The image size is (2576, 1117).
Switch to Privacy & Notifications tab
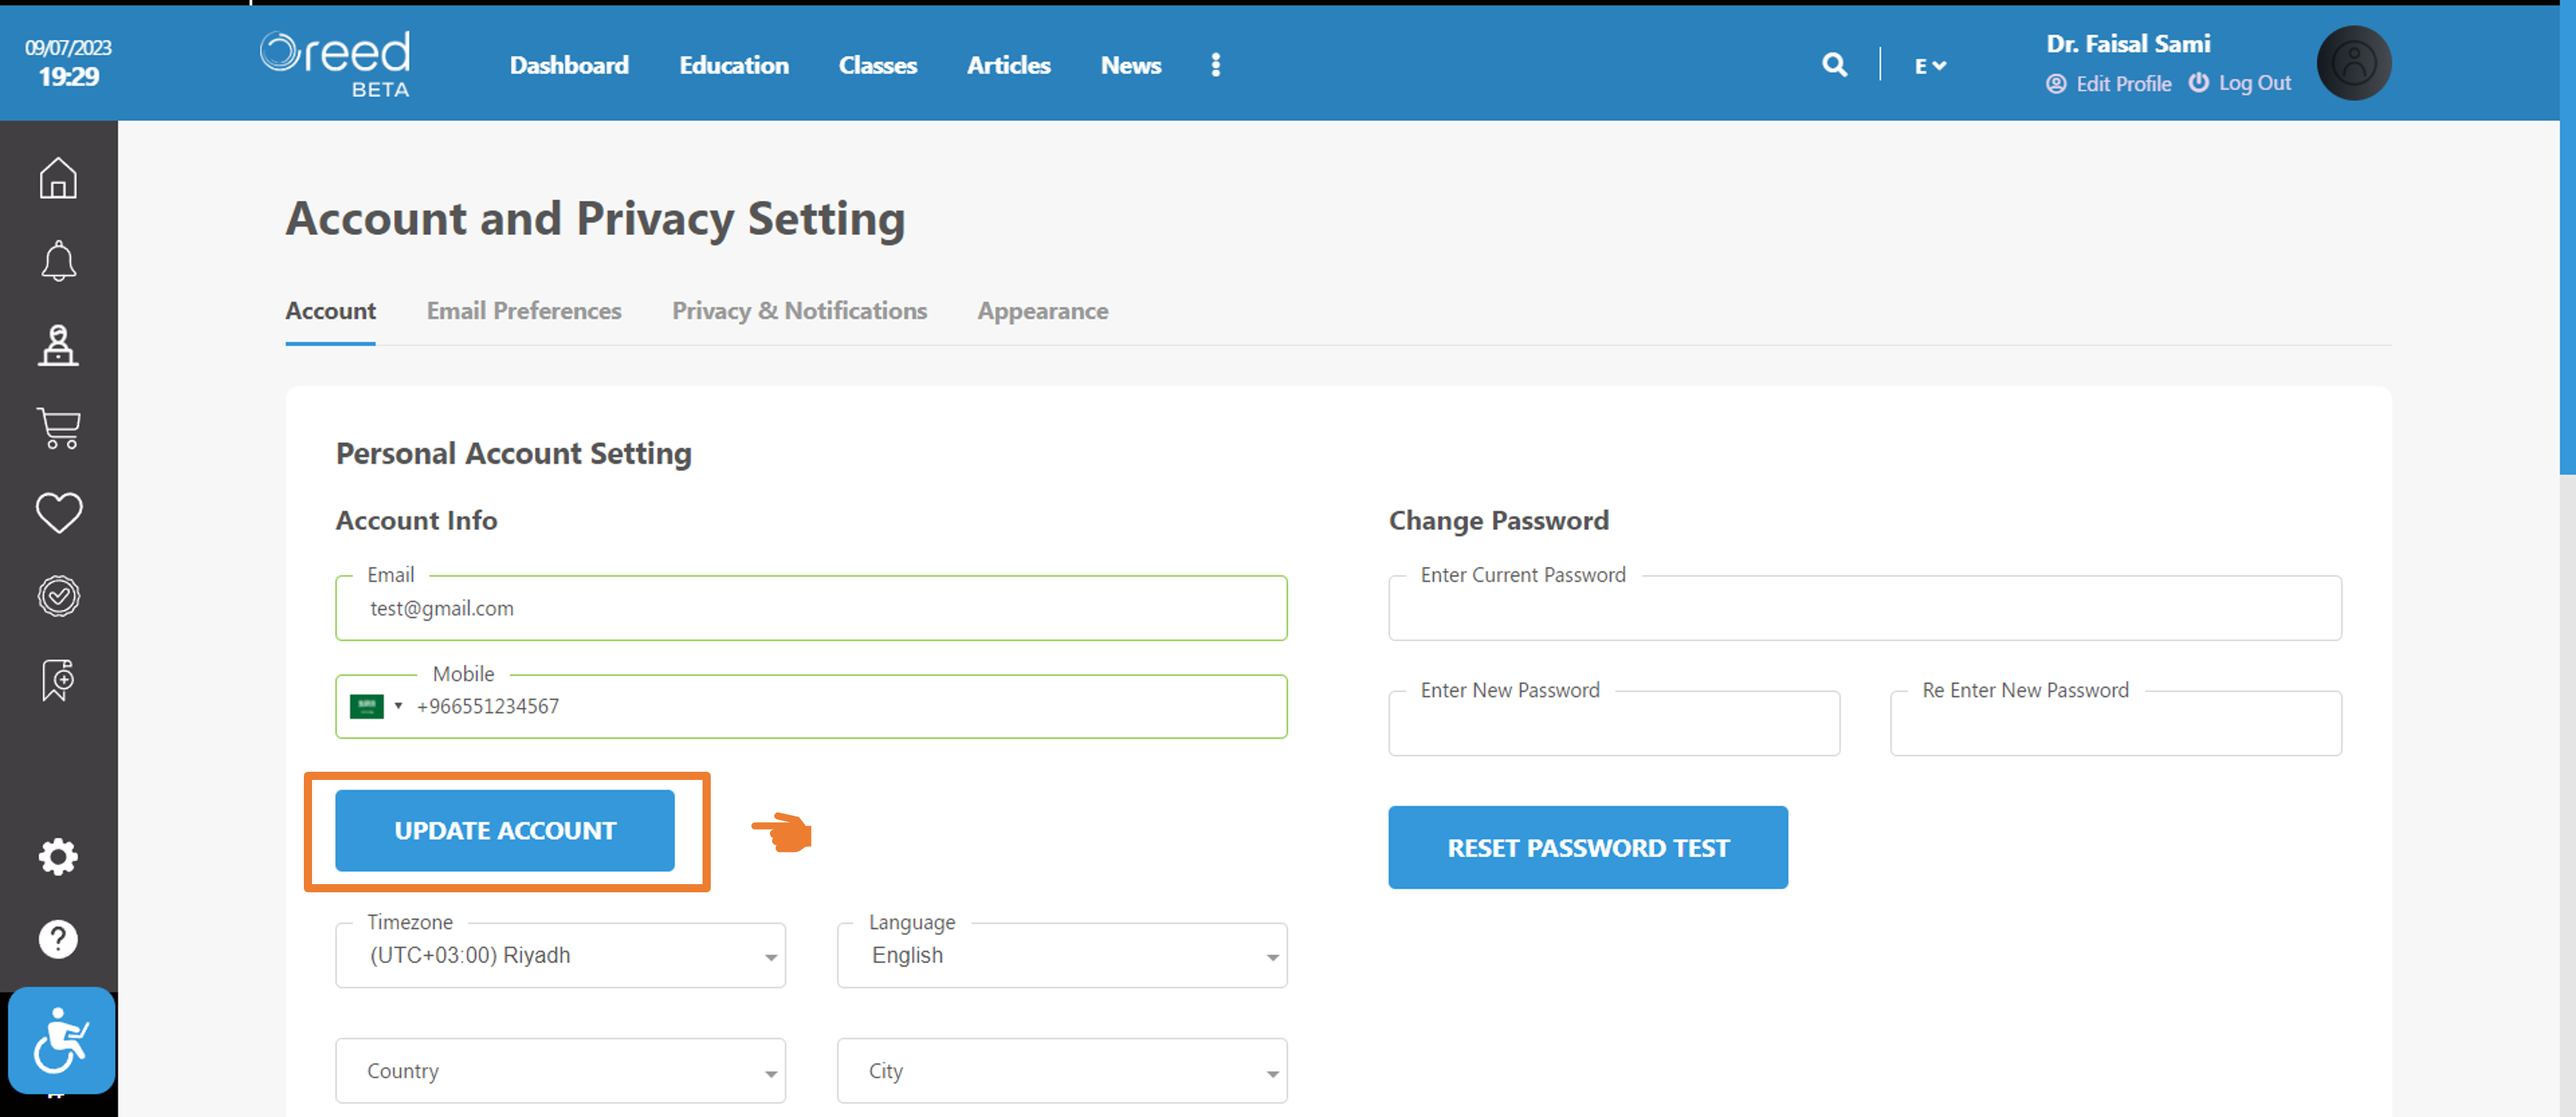(799, 311)
